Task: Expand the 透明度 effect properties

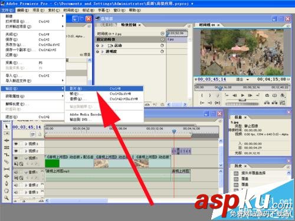Action: pyautogui.click(x=103, y=51)
